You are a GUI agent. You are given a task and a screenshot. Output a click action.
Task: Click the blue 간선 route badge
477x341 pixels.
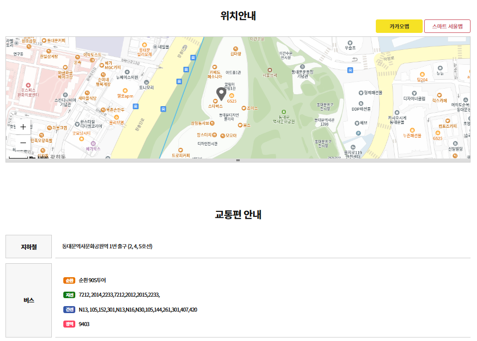click(68, 310)
